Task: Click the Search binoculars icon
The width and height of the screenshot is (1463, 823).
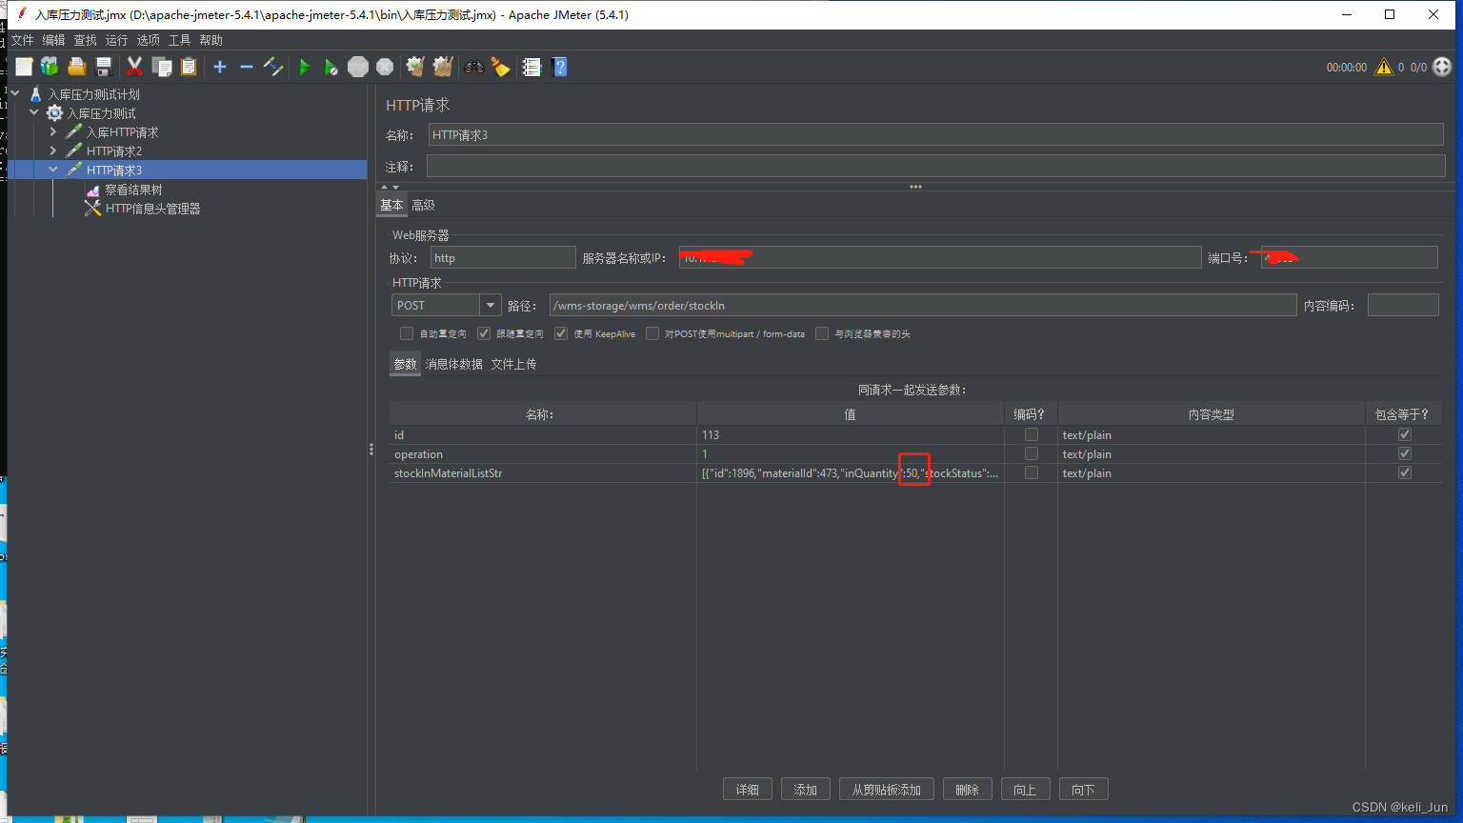Action: tap(473, 66)
